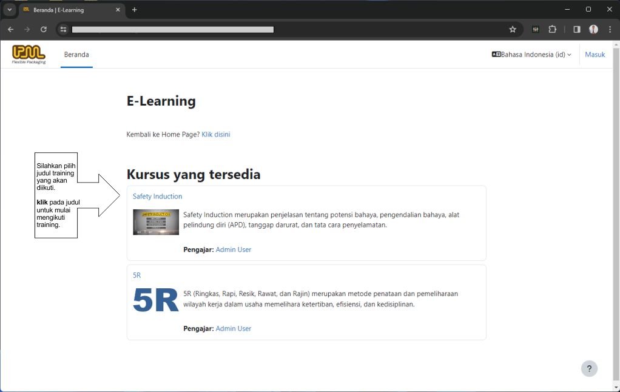The image size is (620, 392).
Task: Expand the Bahasa Indonesia language menu
Action: coord(531,55)
